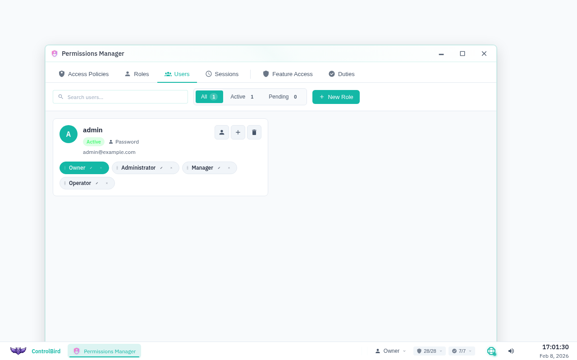
Task: Click the New Role button
Action: (x=336, y=97)
